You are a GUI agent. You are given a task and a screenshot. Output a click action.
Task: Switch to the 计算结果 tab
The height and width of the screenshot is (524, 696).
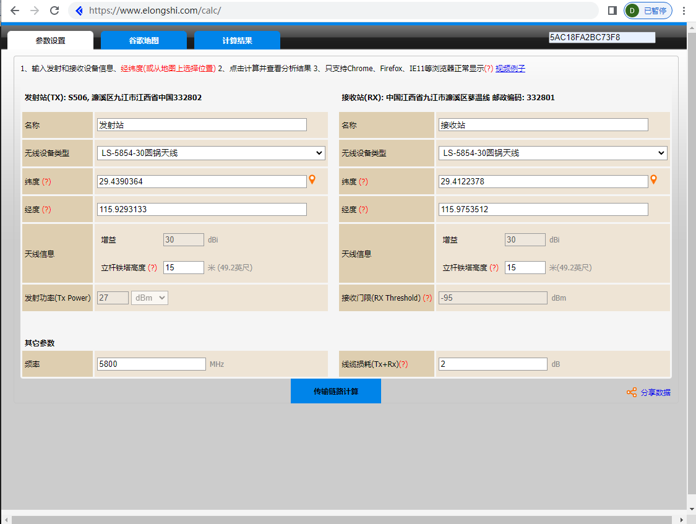click(x=238, y=40)
